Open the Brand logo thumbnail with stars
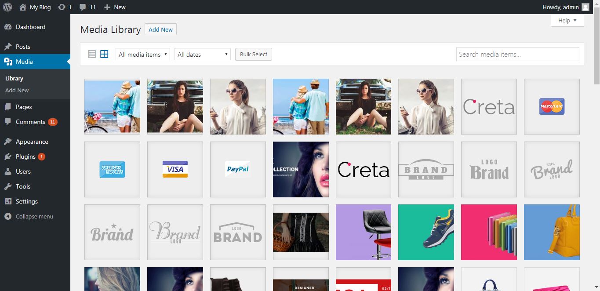This screenshot has width=600, height=291. [112, 232]
